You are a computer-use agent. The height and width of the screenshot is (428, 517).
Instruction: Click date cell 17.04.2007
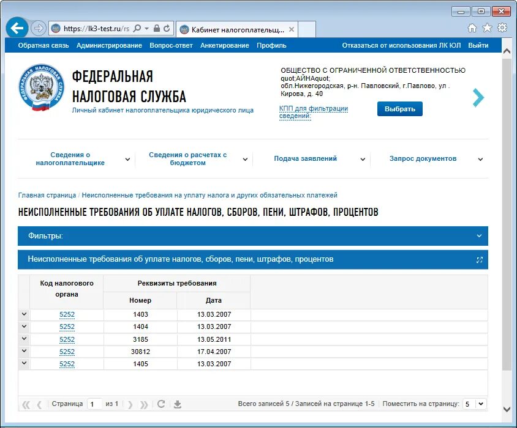click(214, 352)
